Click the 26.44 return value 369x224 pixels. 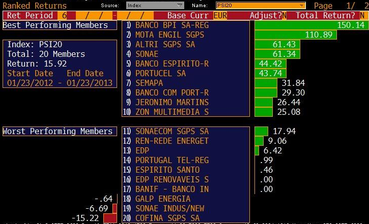point(289,102)
